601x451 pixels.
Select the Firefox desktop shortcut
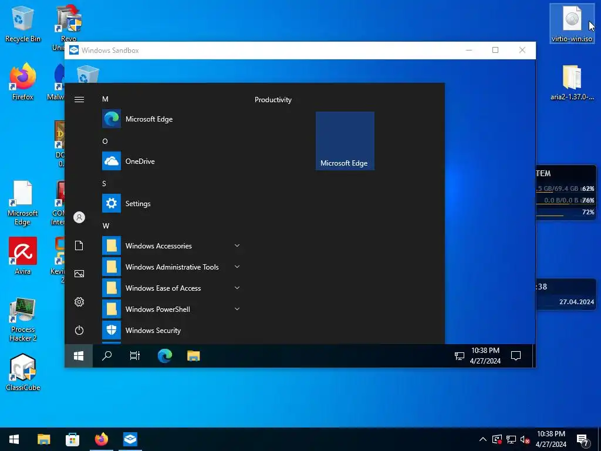click(x=23, y=82)
